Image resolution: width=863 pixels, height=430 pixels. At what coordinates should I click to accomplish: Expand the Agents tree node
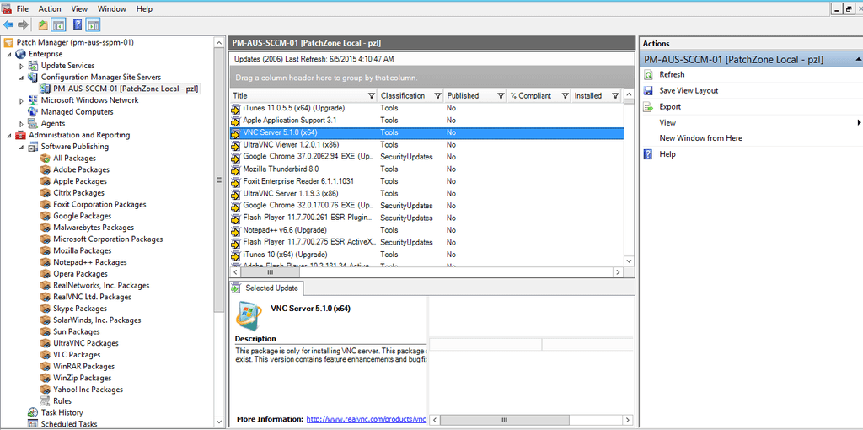(x=21, y=124)
